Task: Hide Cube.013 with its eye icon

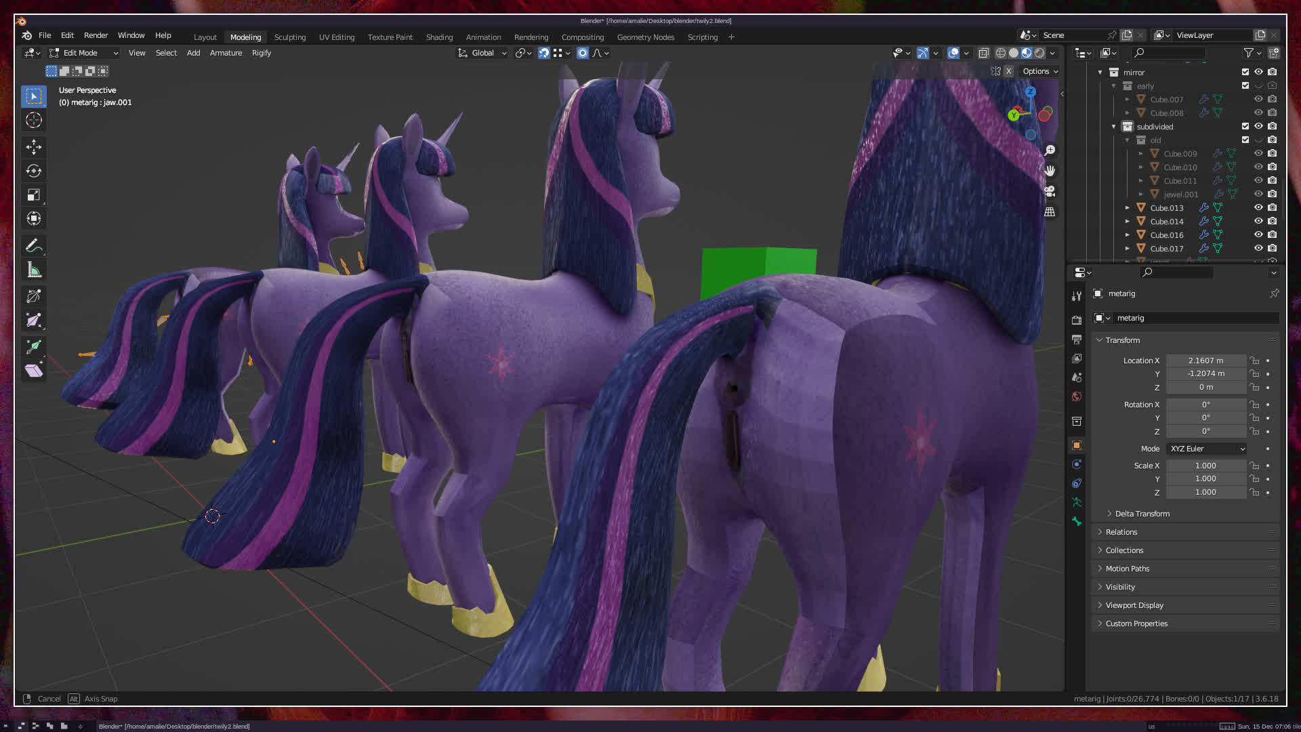Action: [1258, 207]
